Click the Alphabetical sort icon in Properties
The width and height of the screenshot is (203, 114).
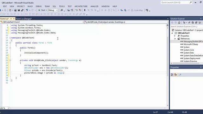coord(176,75)
